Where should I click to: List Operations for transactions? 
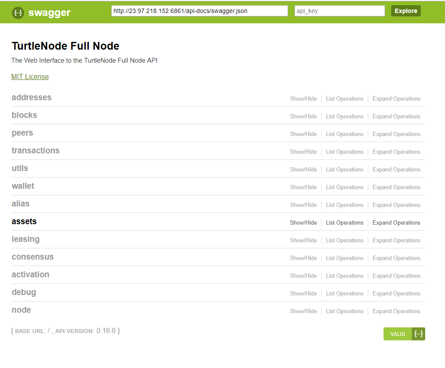click(x=345, y=152)
